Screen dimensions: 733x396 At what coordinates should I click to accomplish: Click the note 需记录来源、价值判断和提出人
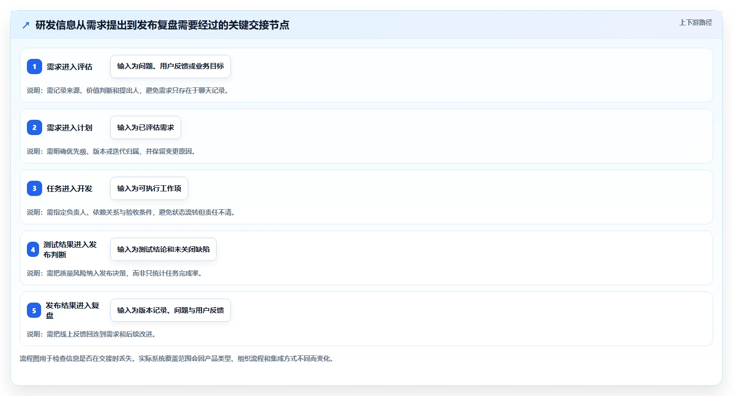click(127, 90)
